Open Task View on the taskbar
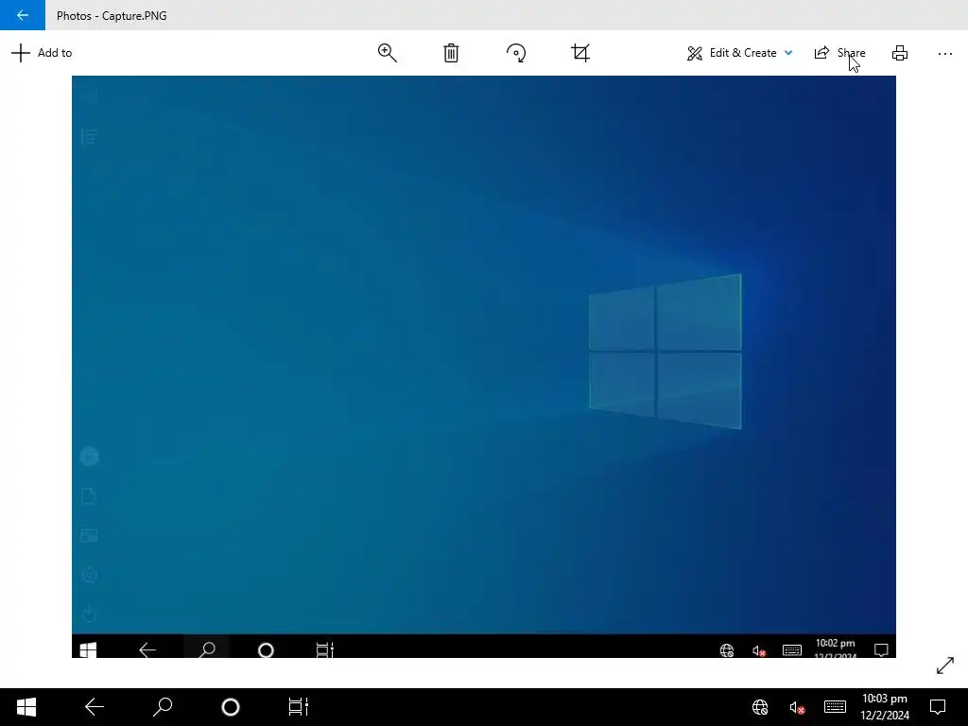968x726 pixels. coord(298,707)
